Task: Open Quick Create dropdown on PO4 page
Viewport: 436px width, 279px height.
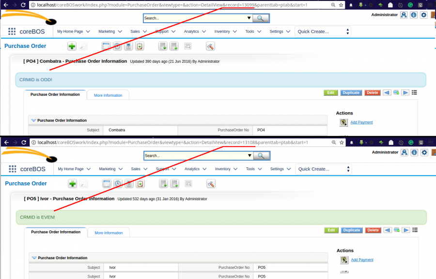Action: coord(323,31)
